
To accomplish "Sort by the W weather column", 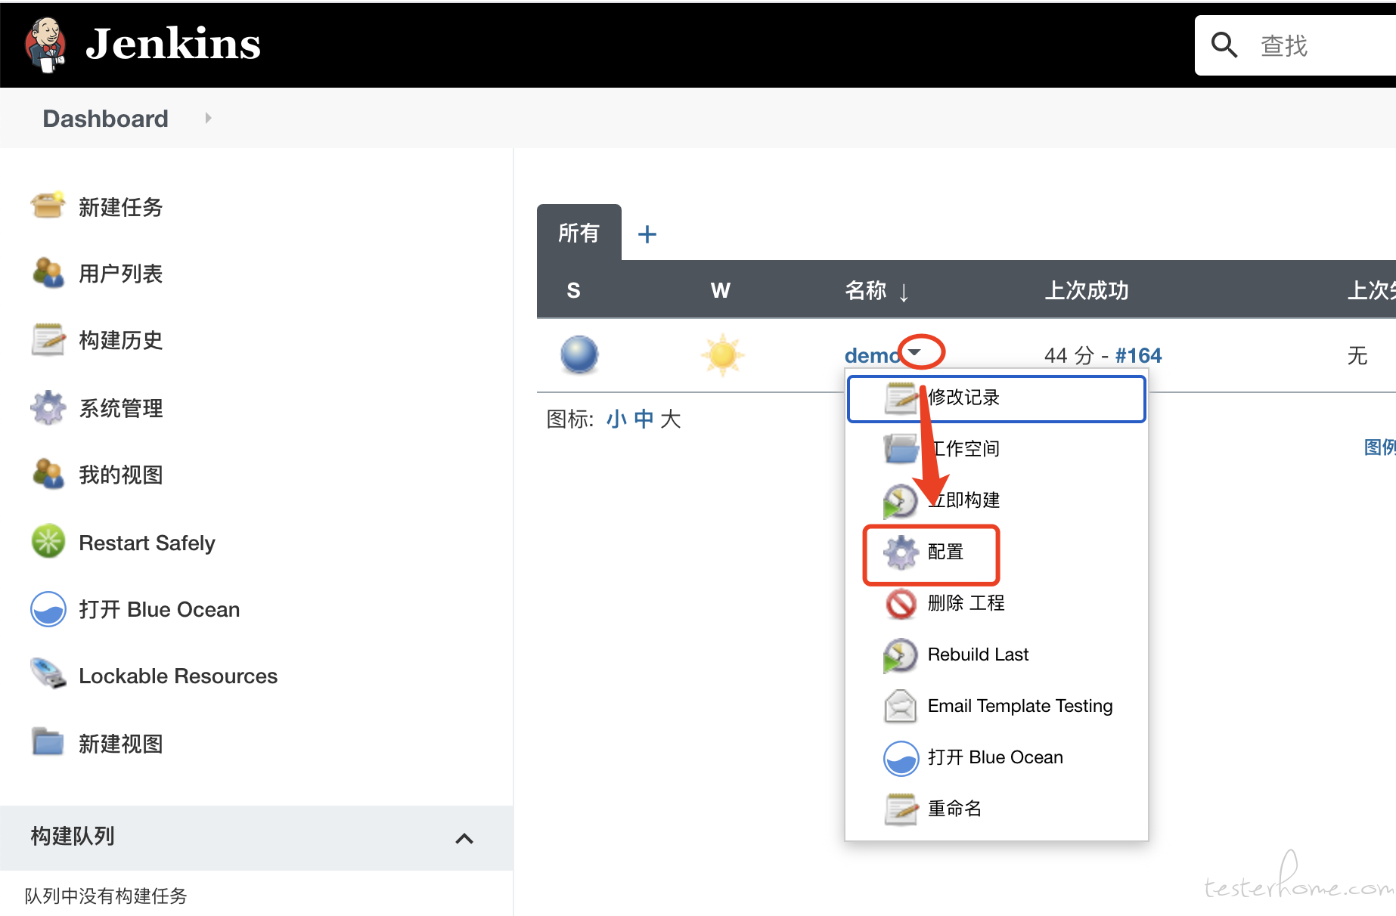I will (x=720, y=290).
